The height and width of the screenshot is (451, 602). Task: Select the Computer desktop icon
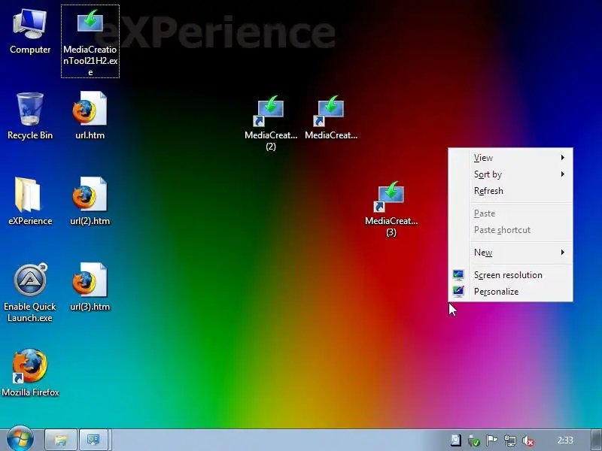[30, 32]
